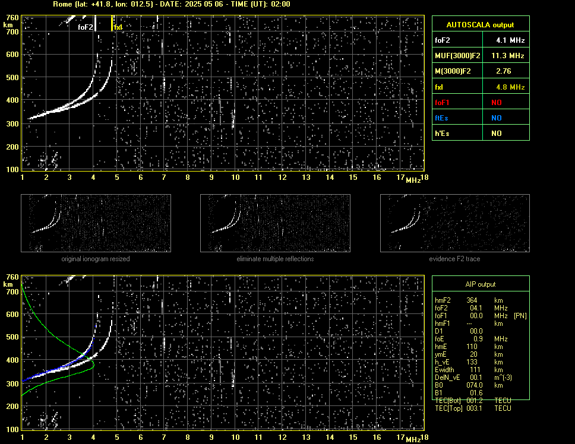Click the '11.3 MHz' value cell

(506, 55)
